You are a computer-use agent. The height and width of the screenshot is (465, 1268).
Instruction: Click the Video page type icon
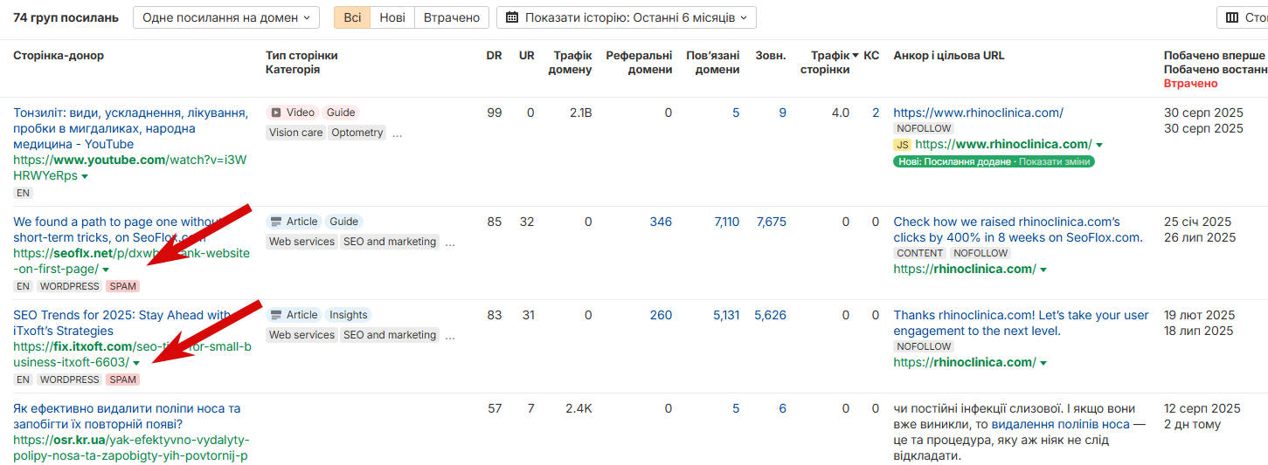point(276,113)
